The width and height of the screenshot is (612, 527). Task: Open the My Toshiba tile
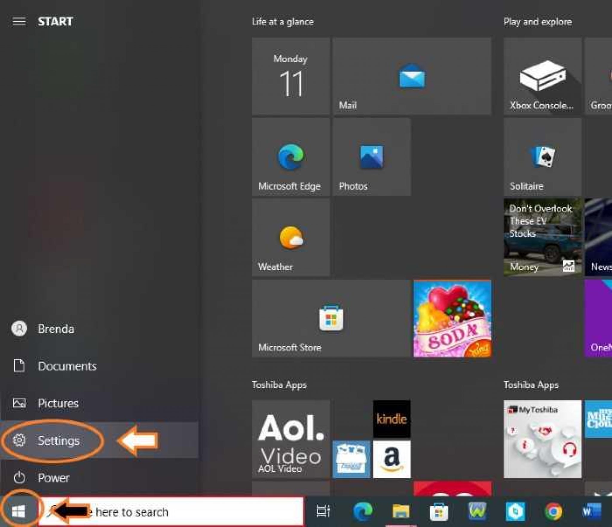542,439
